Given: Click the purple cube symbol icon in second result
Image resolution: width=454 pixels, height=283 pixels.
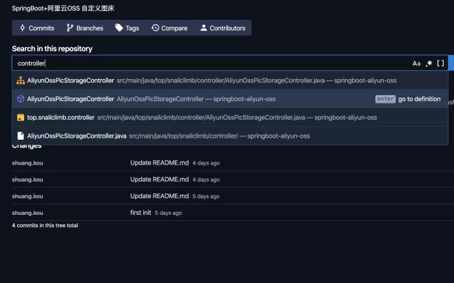Looking at the screenshot, I should (x=21, y=99).
